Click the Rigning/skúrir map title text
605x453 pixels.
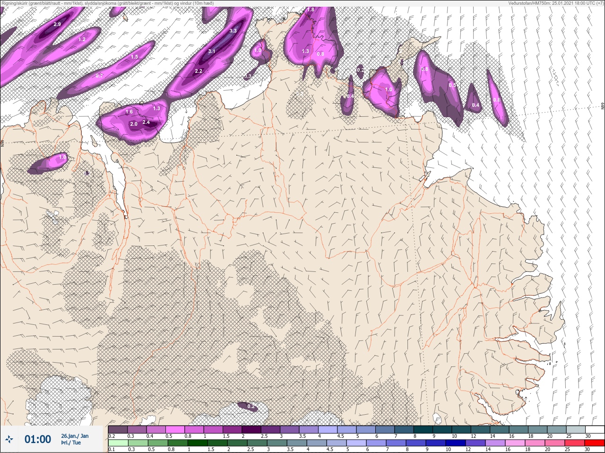click(x=107, y=3)
